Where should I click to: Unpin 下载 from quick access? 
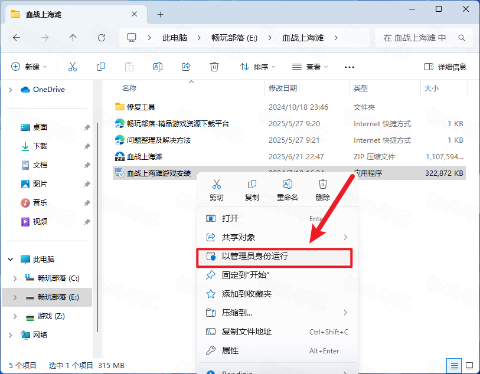pyautogui.click(x=87, y=146)
